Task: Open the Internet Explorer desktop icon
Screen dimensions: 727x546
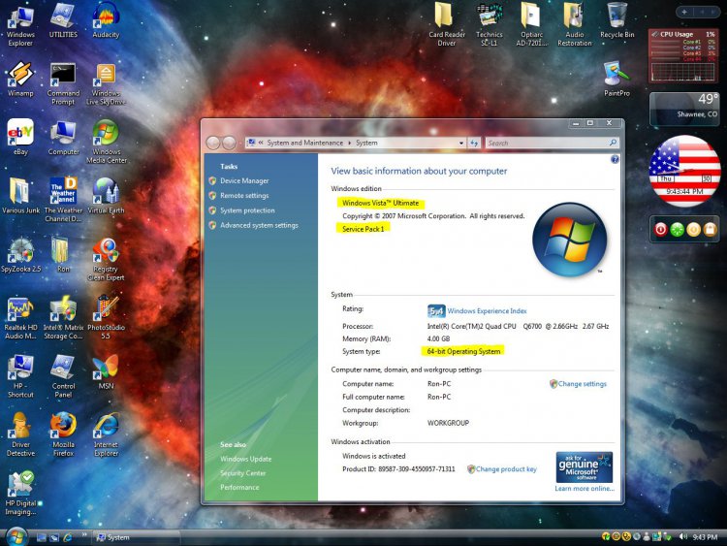Action: 106,435
